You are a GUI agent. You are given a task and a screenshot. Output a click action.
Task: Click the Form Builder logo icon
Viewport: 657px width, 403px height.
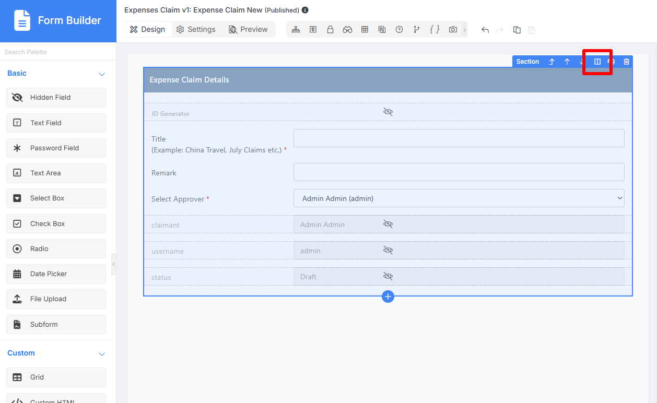pyautogui.click(x=22, y=21)
